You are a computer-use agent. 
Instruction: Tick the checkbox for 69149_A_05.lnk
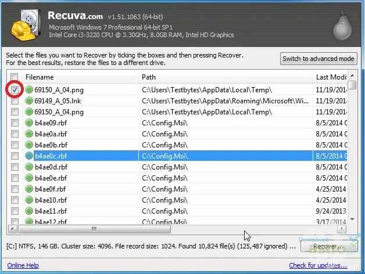(15, 100)
